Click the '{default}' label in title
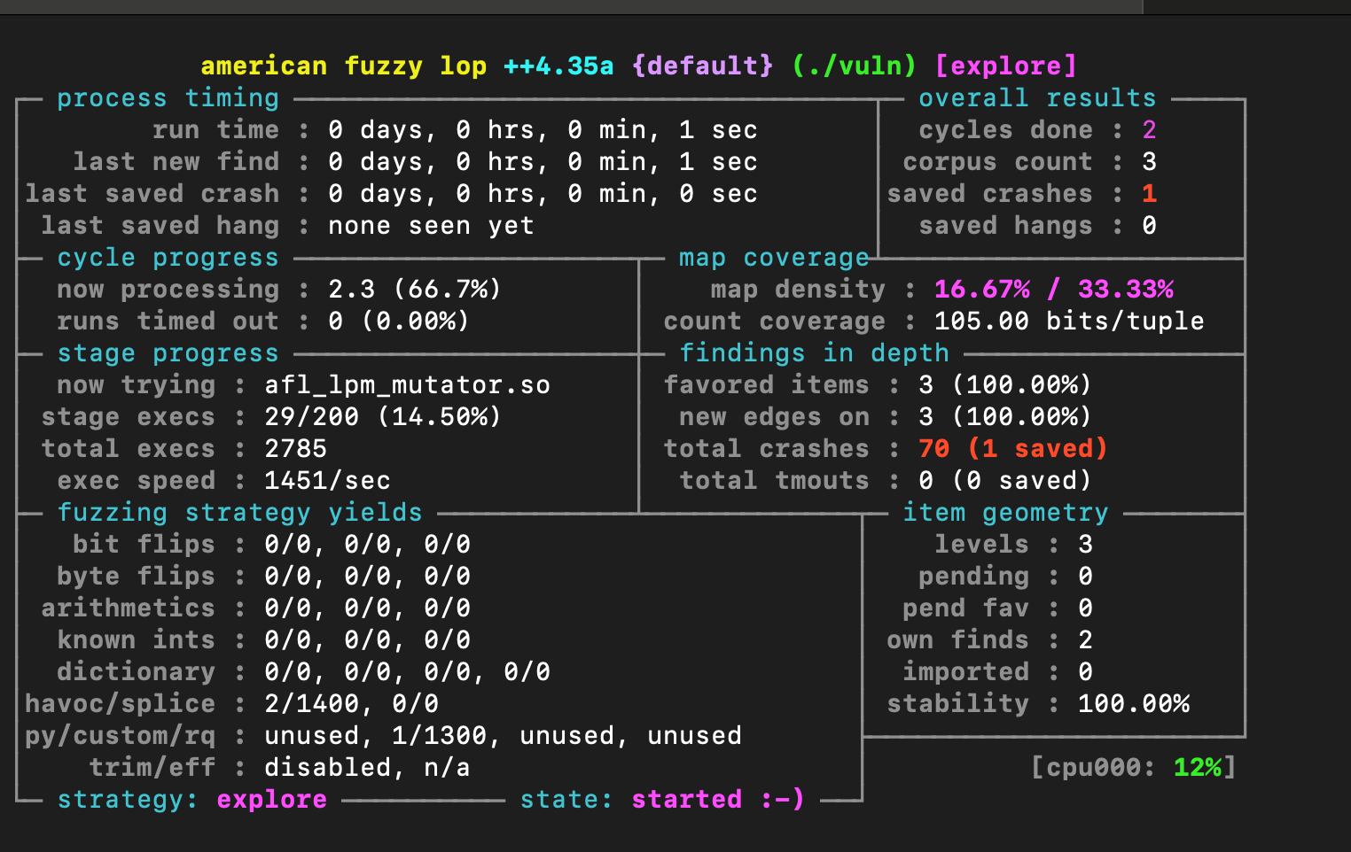The height and width of the screenshot is (852, 1351). (x=703, y=66)
